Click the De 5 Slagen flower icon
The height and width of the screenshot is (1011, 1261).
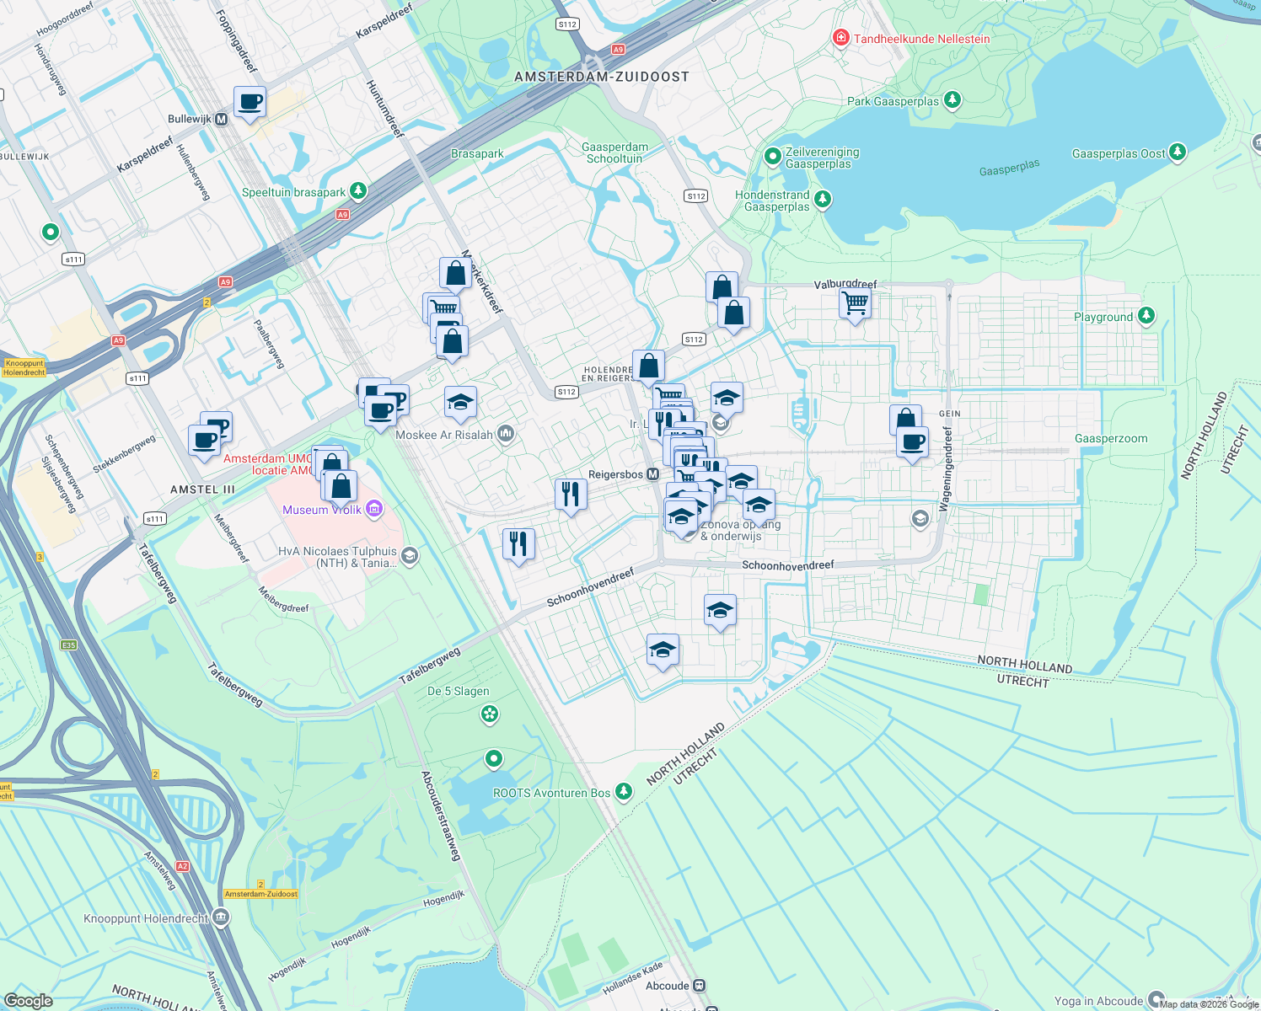(490, 714)
